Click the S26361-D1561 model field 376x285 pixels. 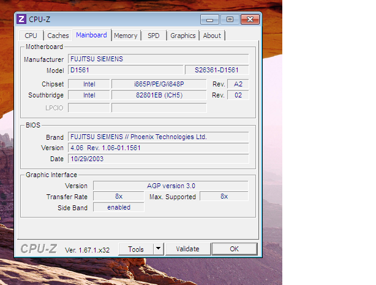pos(217,70)
